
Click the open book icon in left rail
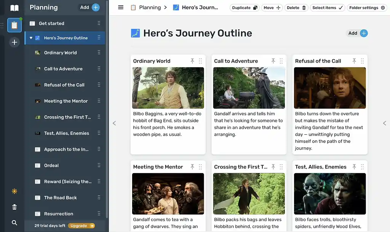coord(14,8)
